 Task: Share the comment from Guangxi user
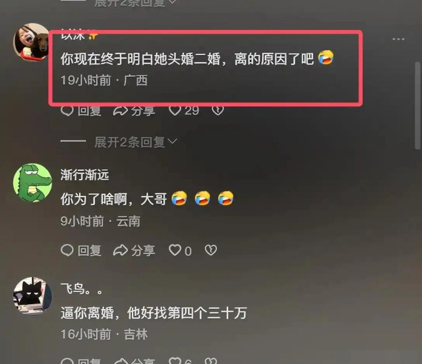[134, 111]
